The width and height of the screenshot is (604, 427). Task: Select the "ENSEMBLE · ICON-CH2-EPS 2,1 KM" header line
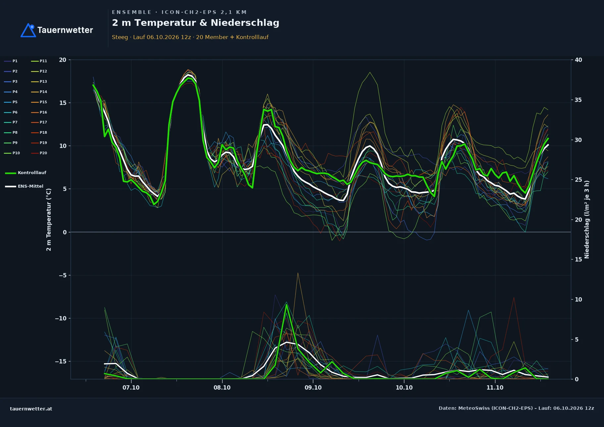179,12
